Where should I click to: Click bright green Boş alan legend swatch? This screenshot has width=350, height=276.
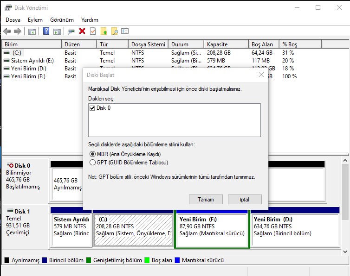[147, 260]
